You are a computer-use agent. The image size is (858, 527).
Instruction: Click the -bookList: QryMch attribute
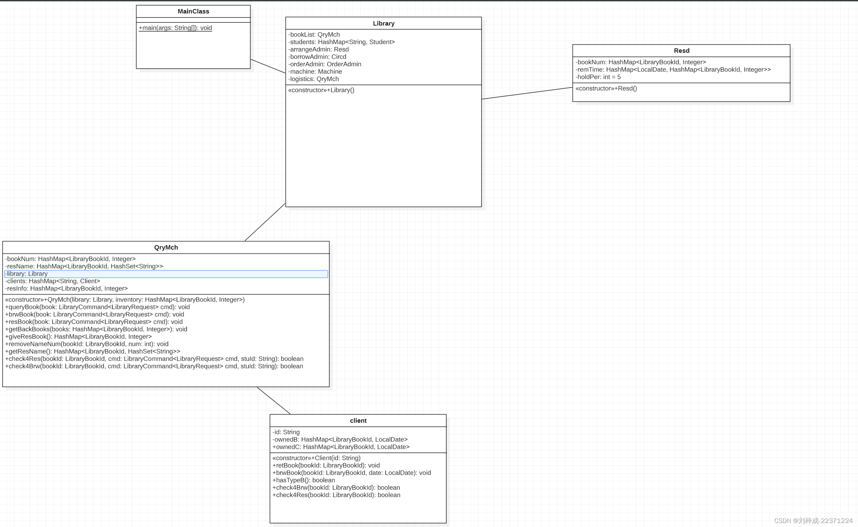tap(314, 35)
